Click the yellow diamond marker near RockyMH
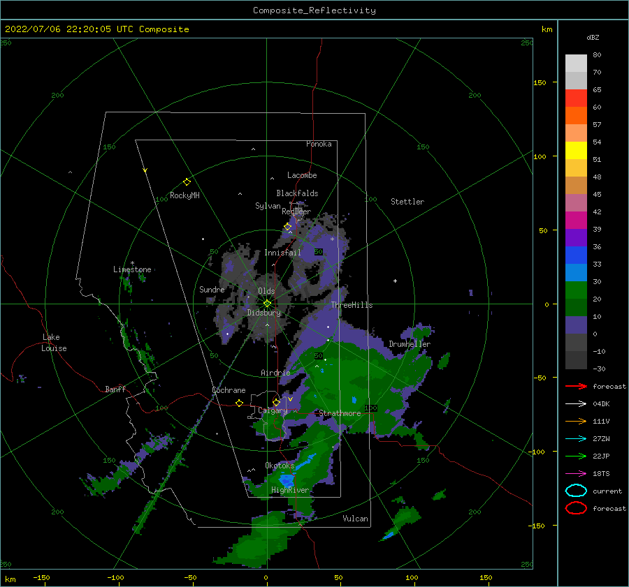This screenshot has height=587, width=629. coord(187,182)
